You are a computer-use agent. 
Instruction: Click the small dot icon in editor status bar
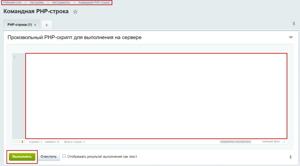[284, 142]
